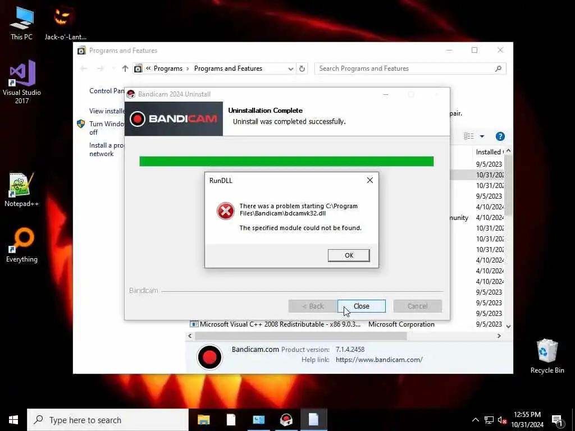Click the muted volume tray icon
The width and height of the screenshot is (575, 431).
click(x=502, y=420)
